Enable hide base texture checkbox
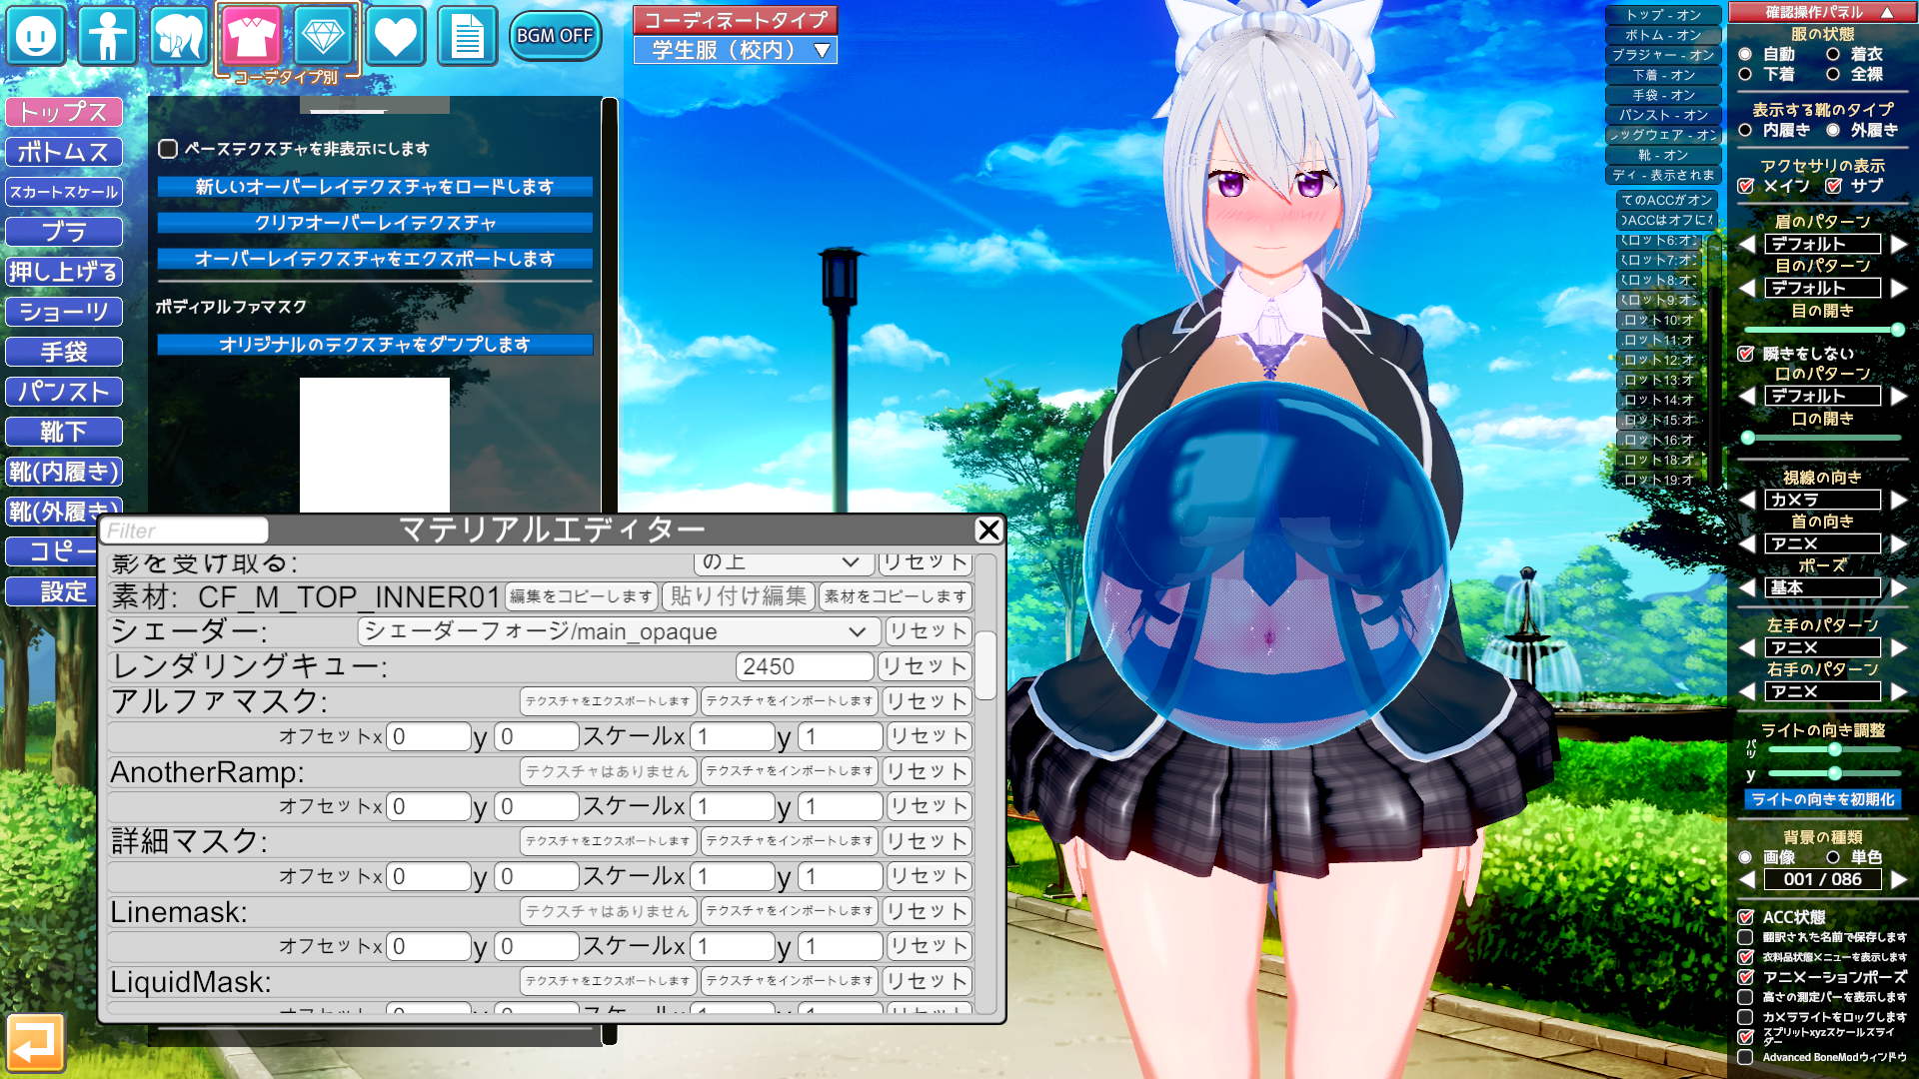Screen dimensions: 1919x1079 (x=168, y=149)
